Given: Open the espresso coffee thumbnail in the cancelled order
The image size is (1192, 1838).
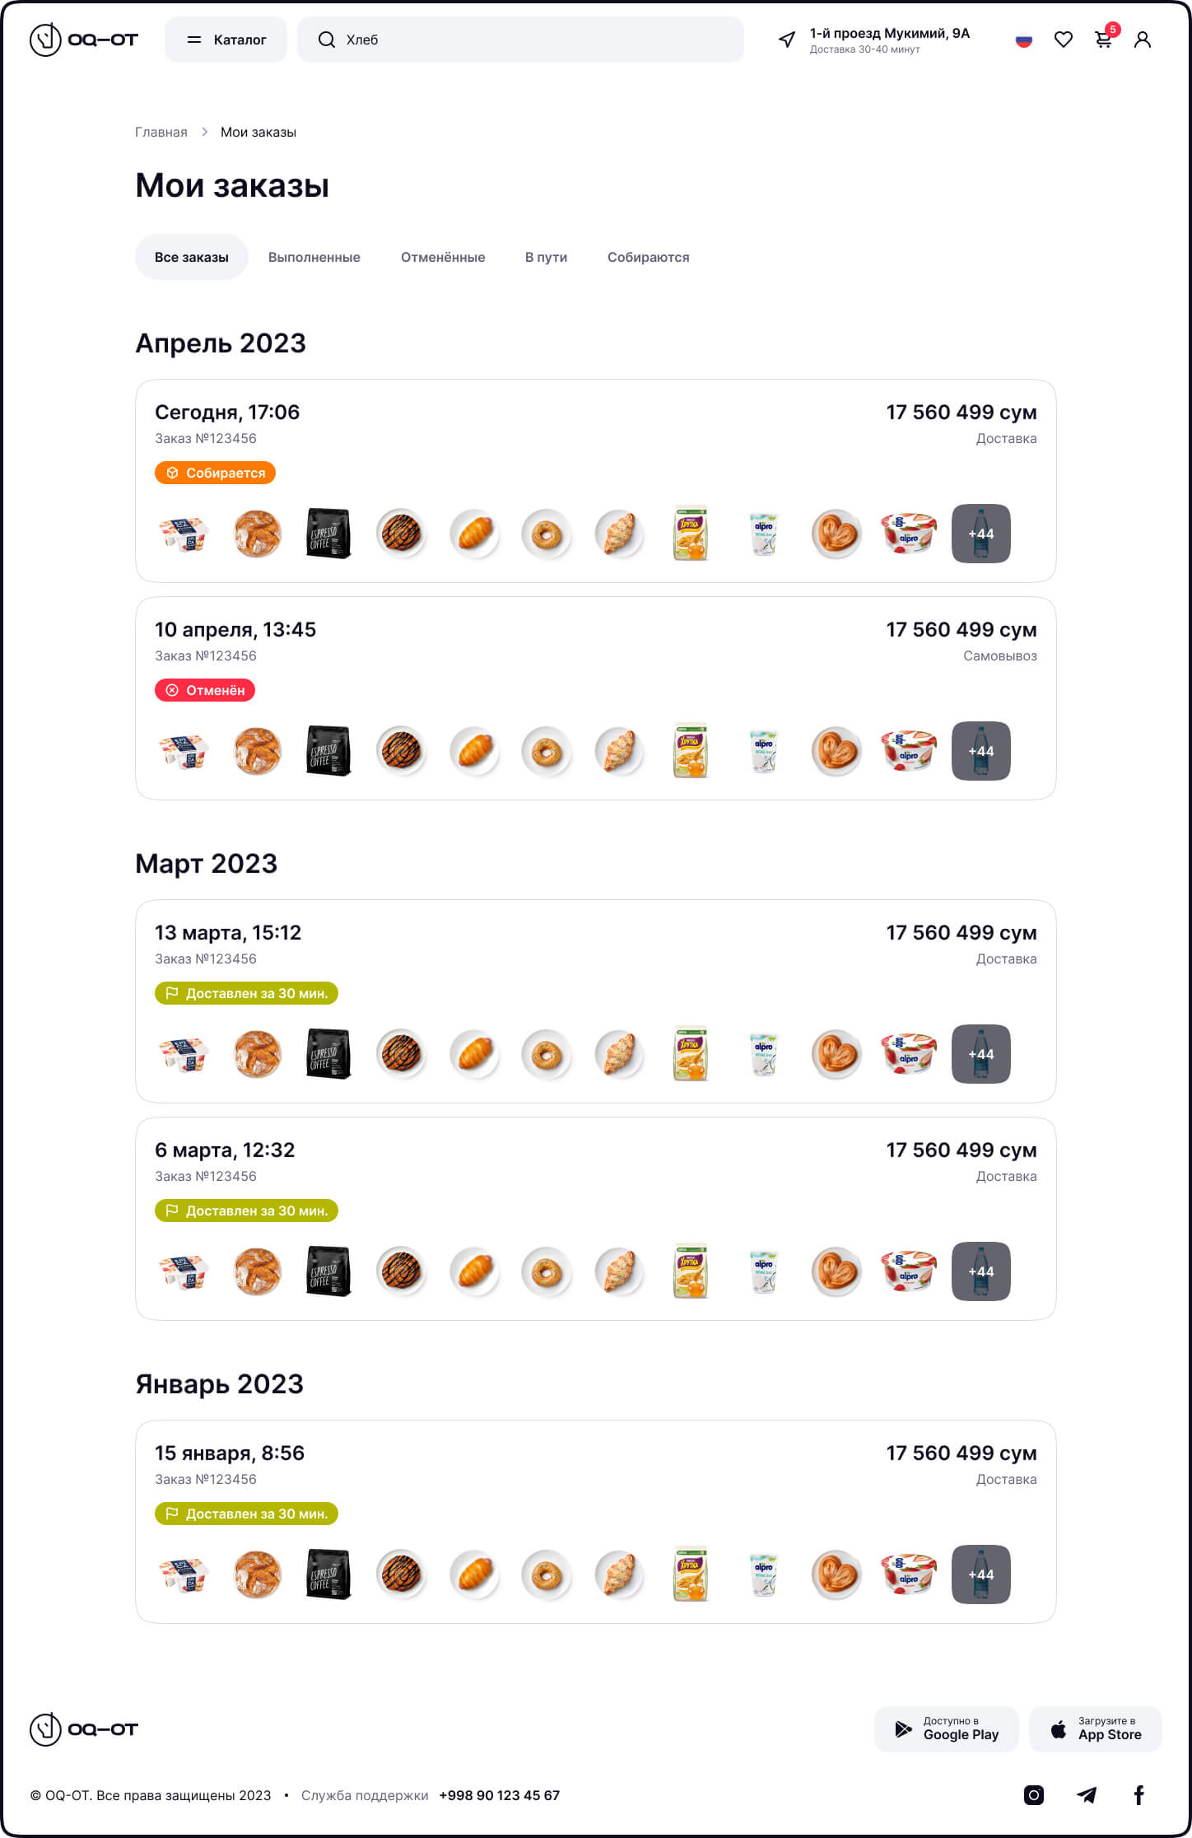Looking at the screenshot, I should (x=328, y=751).
